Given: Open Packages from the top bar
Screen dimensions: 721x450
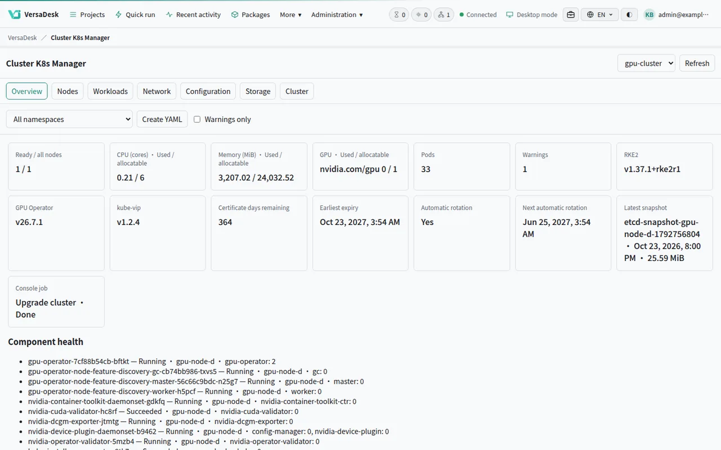Looking at the screenshot, I should click(251, 15).
